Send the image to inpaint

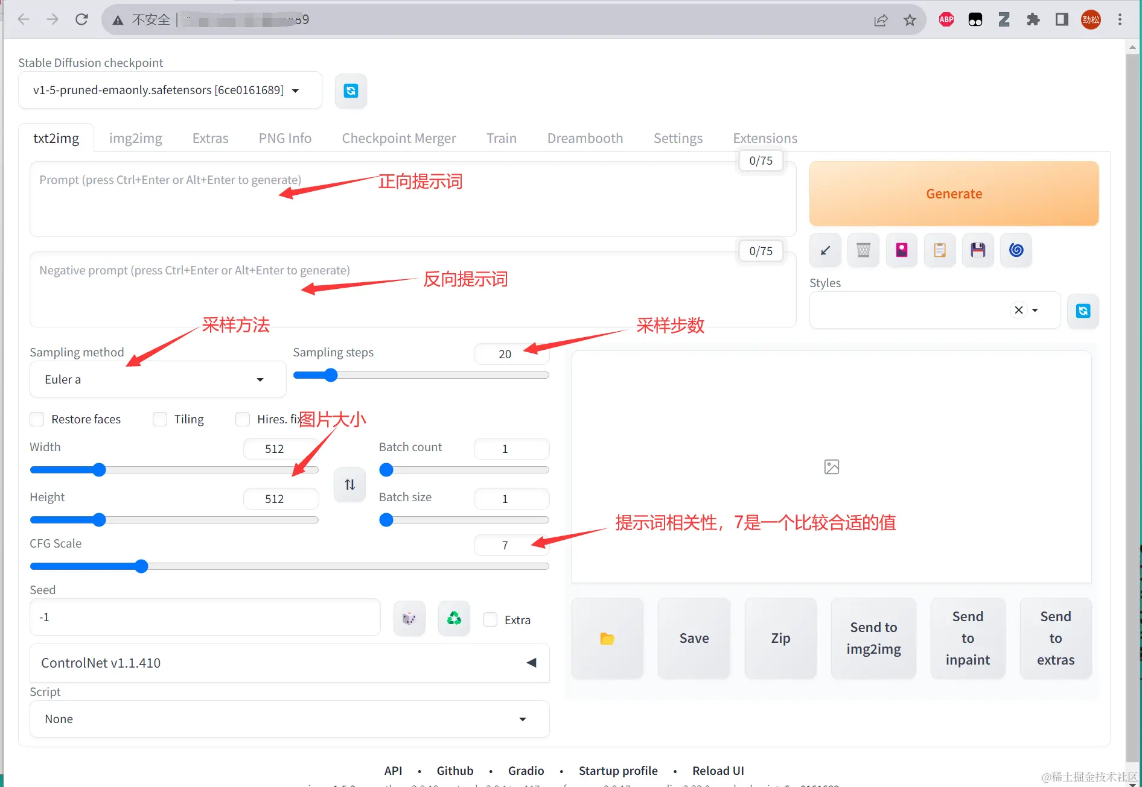[968, 638]
